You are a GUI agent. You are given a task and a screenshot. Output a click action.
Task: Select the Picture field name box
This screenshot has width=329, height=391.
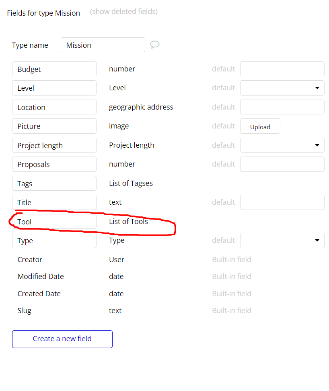pos(54,126)
